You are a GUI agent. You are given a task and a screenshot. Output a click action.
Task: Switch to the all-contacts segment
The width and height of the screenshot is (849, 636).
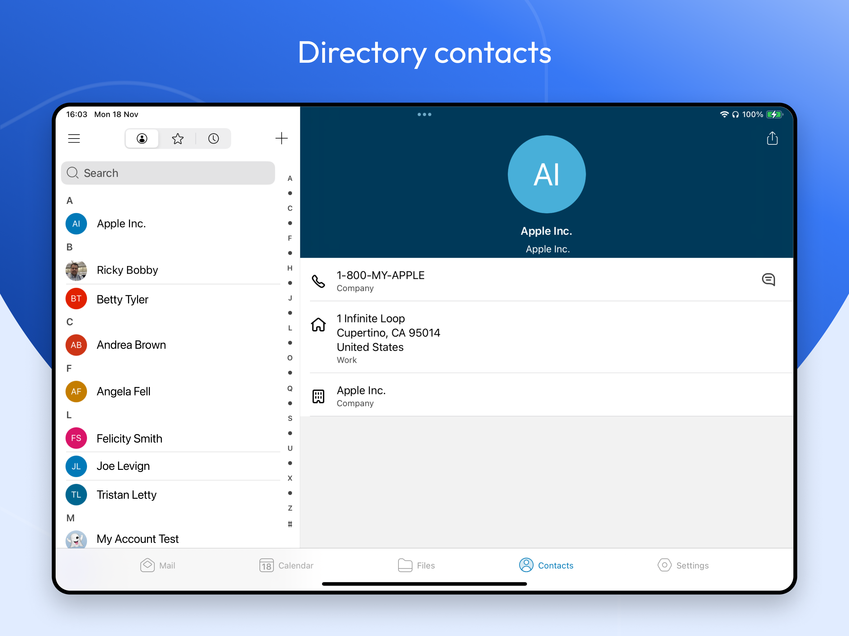pos(142,139)
